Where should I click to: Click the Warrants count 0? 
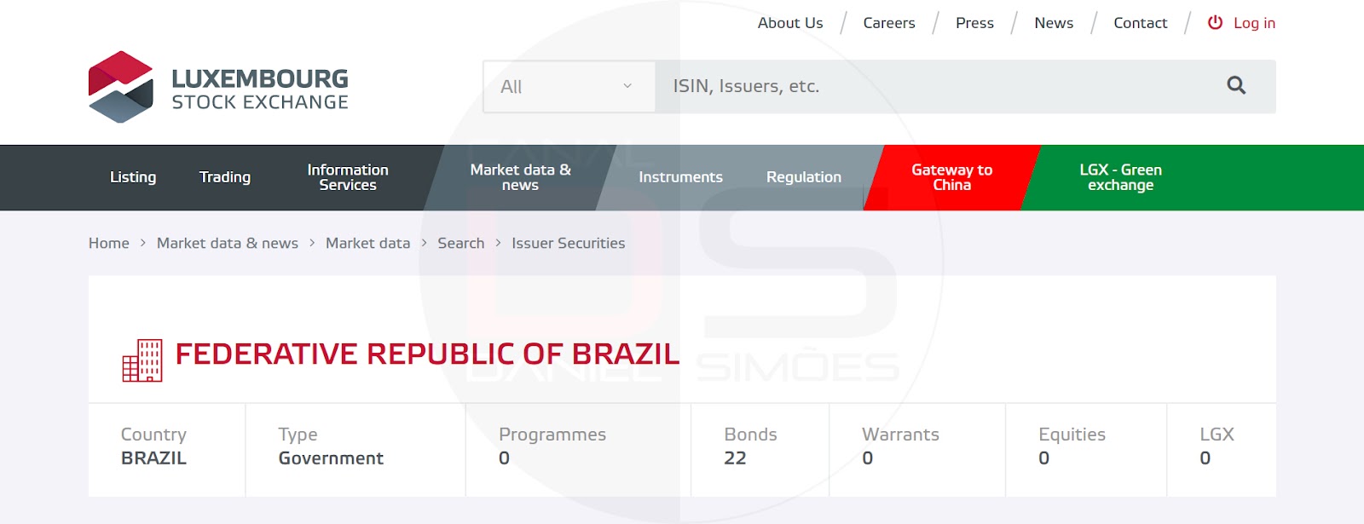[x=867, y=458]
